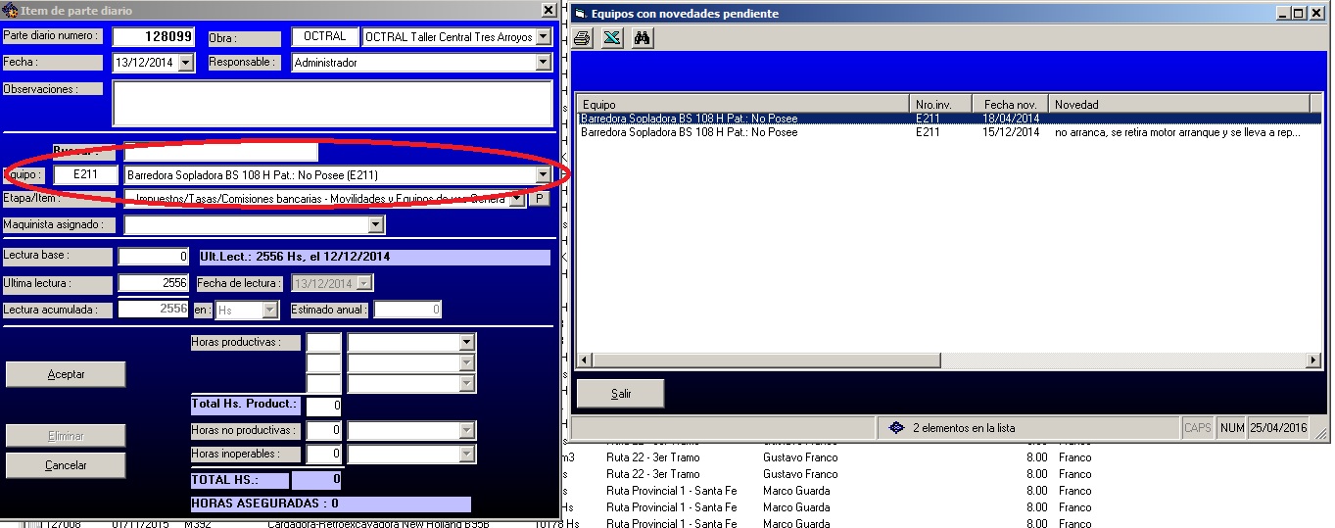Close the Item de parte diario window
This screenshot has height=528, width=1335.
click(x=548, y=10)
